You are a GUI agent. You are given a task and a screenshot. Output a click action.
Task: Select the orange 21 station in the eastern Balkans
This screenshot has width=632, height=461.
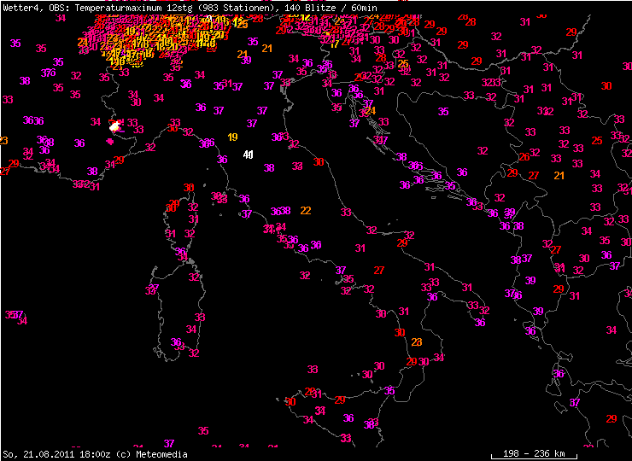tap(559, 175)
